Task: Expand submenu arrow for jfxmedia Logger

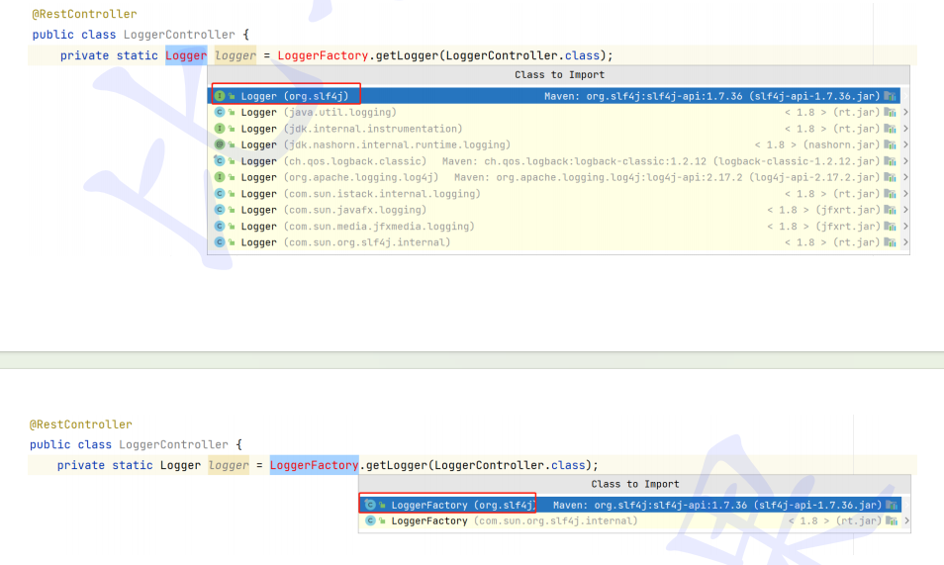Action: click(904, 226)
